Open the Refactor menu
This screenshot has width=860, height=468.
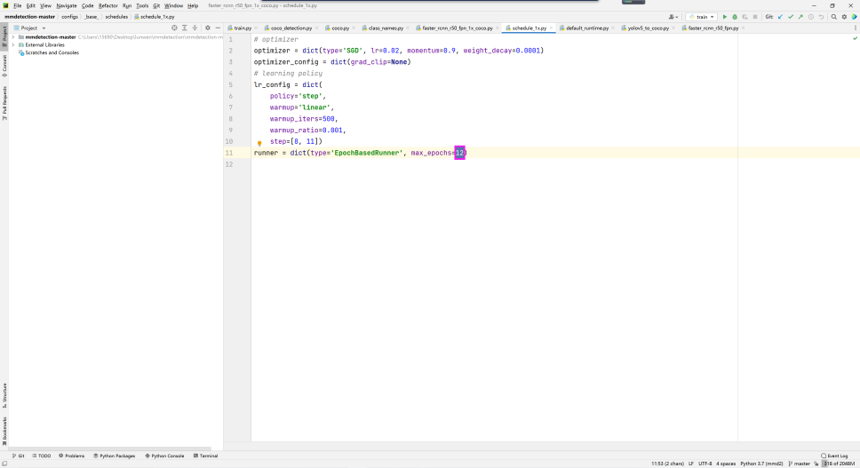coord(108,5)
